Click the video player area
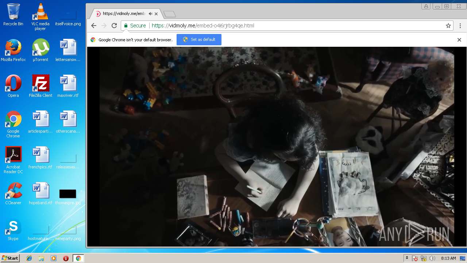Screen dimensions: 467x263 (x=277, y=146)
